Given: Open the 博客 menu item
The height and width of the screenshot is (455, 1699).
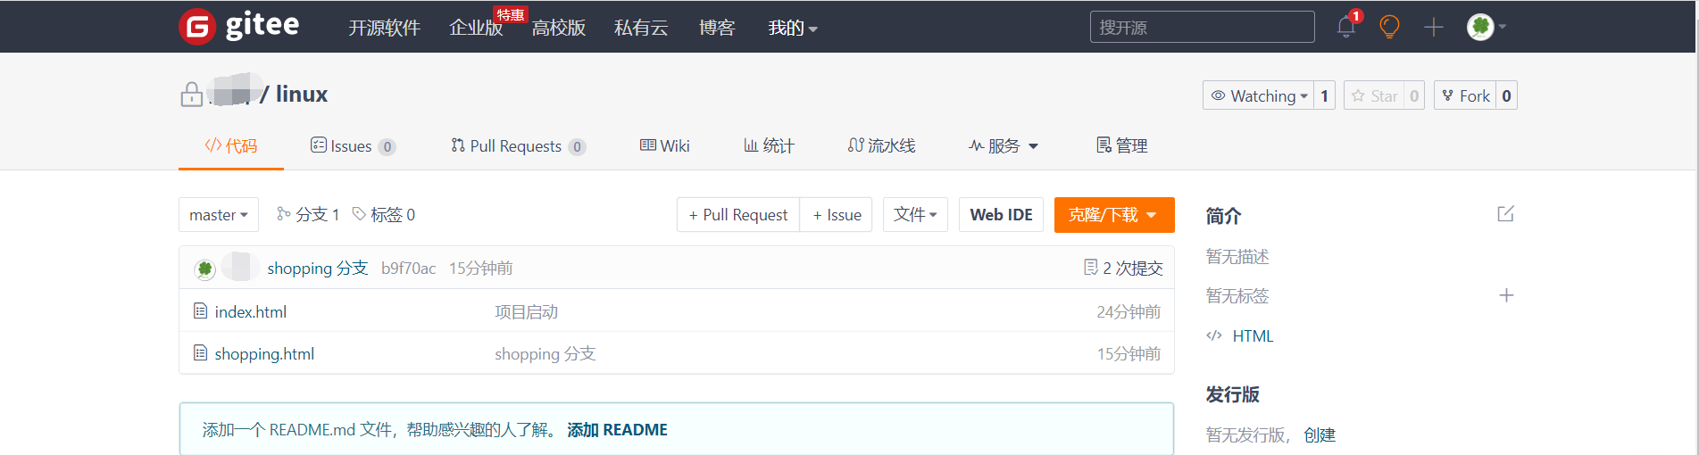Looking at the screenshot, I should [717, 28].
